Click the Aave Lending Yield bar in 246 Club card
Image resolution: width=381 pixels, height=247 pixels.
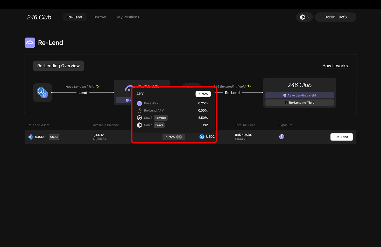[300, 95]
